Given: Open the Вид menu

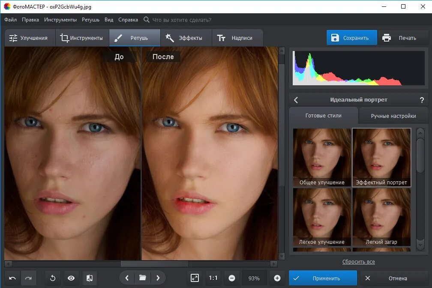Looking at the screenshot, I should (x=109, y=20).
